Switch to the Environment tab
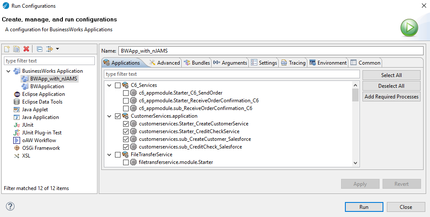This screenshot has width=430, height=217. pyautogui.click(x=328, y=62)
